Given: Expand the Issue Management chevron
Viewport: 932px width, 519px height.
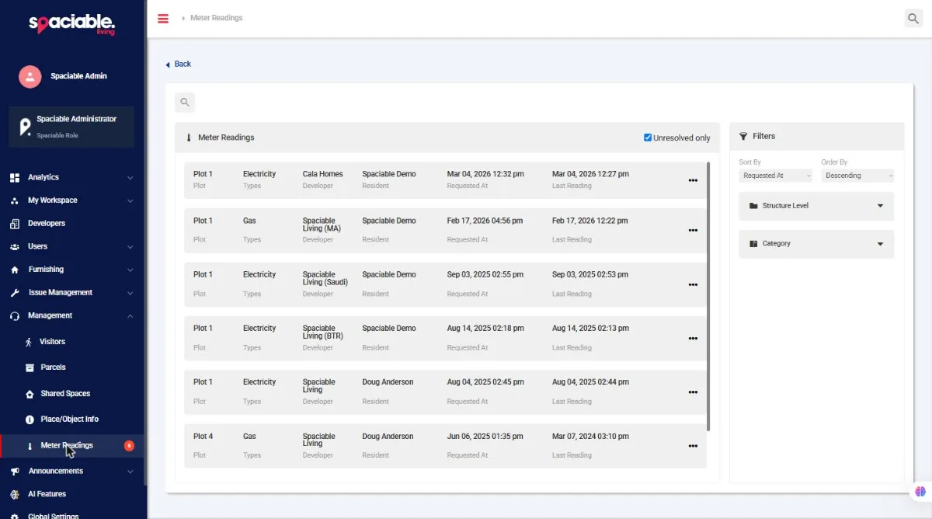Looking at the screenshot, I should tap(130, 293).
